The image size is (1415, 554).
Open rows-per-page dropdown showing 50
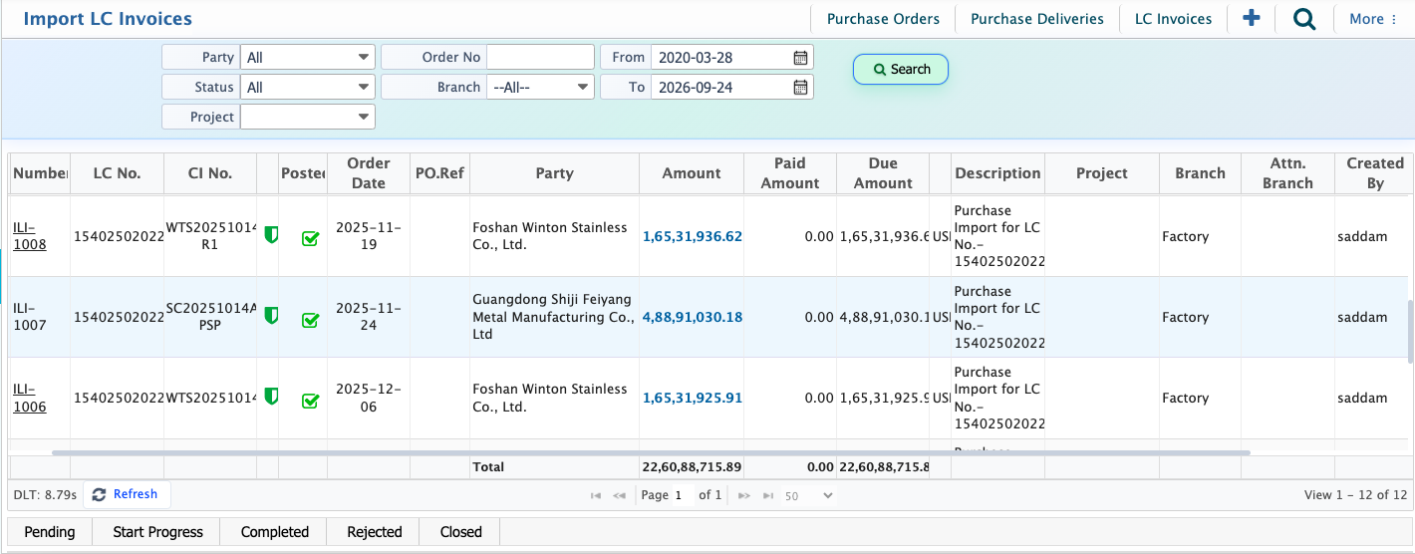tap(808, 495)
